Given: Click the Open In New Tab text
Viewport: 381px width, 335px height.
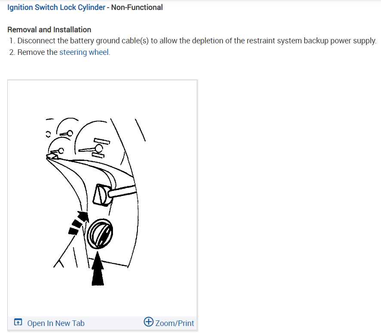Looking at the screenshot, I should point(56,323).
